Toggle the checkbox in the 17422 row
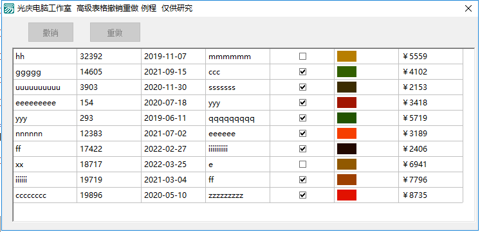This screenshot has height=232, width=480. pos(302,149)
